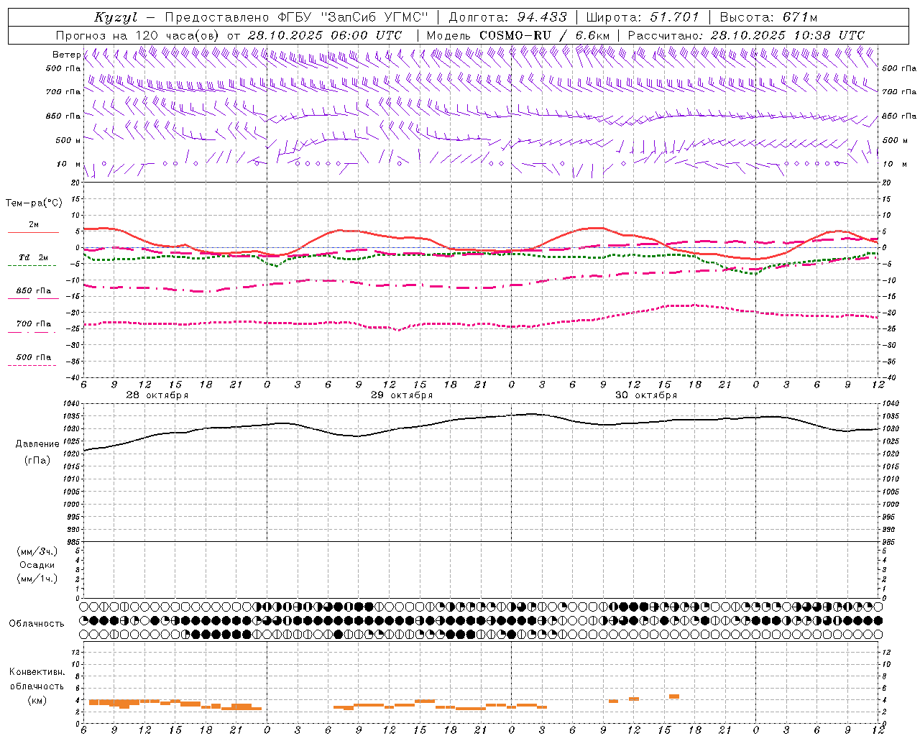920x736 pixels.
Task: Click the "Давление" pressure panel label
Action: tap(37, 444)
